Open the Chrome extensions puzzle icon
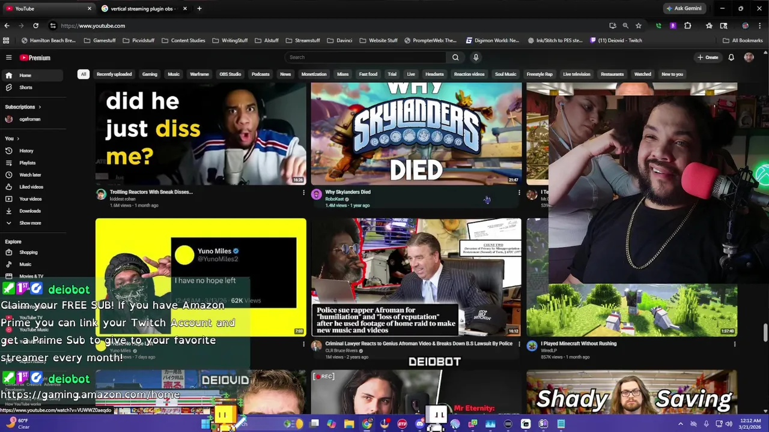Viewport: 769px width, 432px height. tap(687, 26)
